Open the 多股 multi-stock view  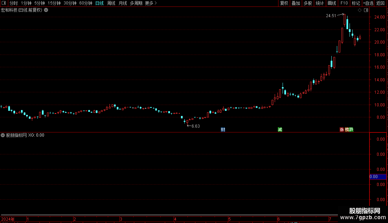point(308,3)
